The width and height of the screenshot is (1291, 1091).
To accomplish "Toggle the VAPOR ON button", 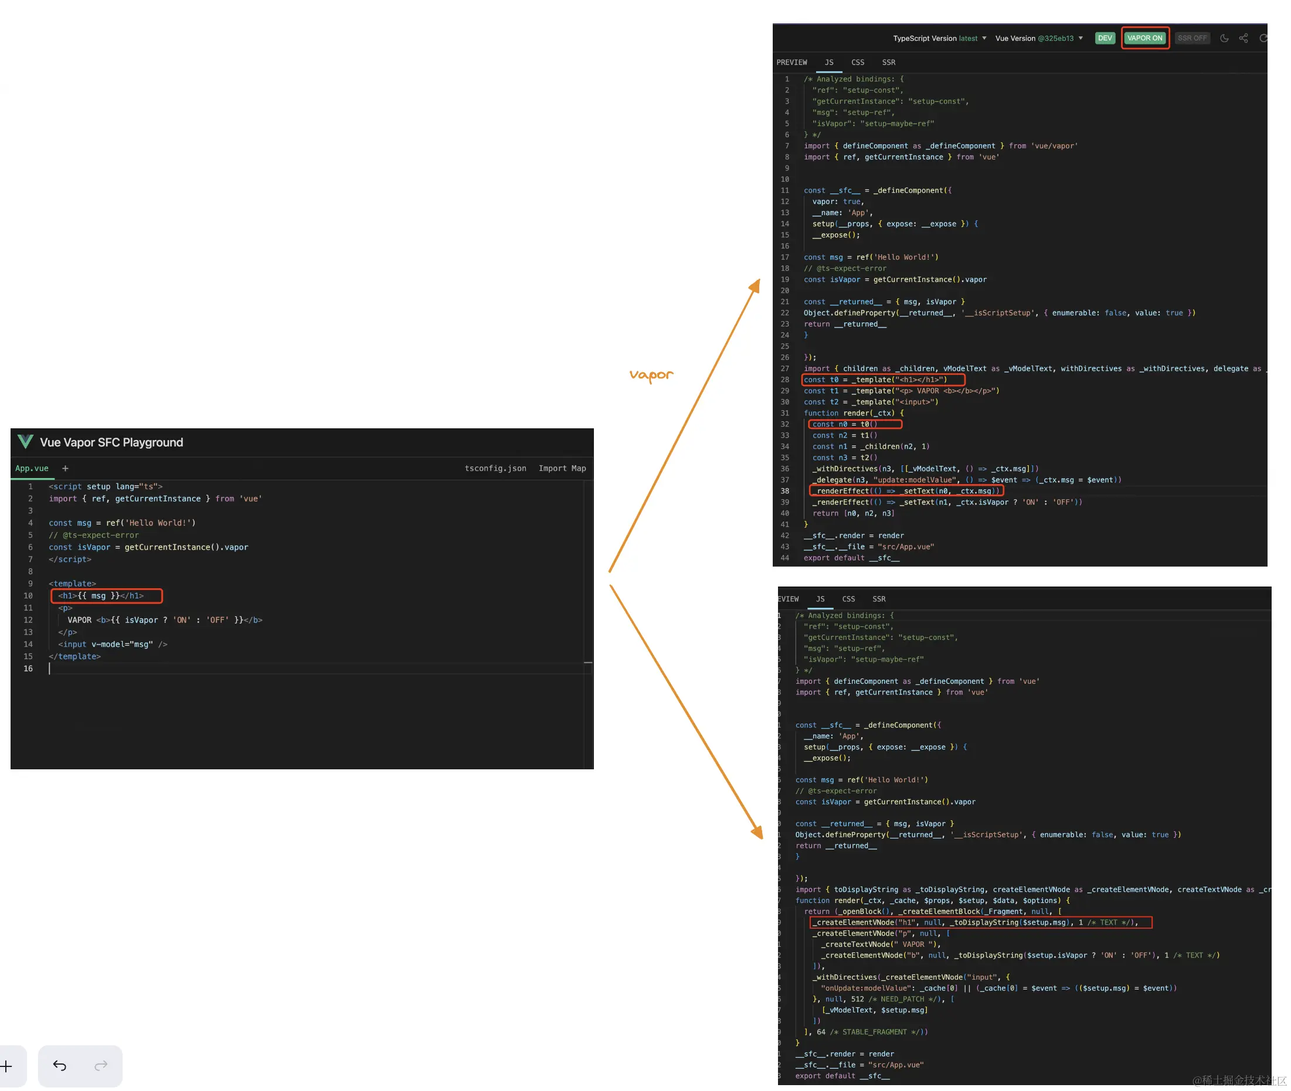I will pos(1144,38).
